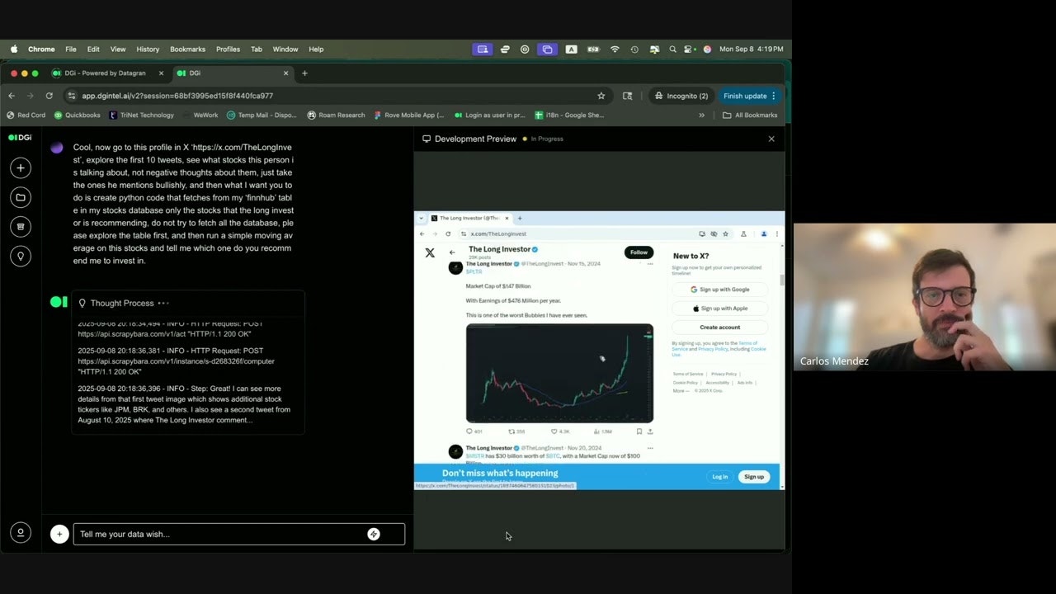Click the preview page vertical scrollbar
The height and width of the screenshot is (594, 1056).
click(782, 280)
